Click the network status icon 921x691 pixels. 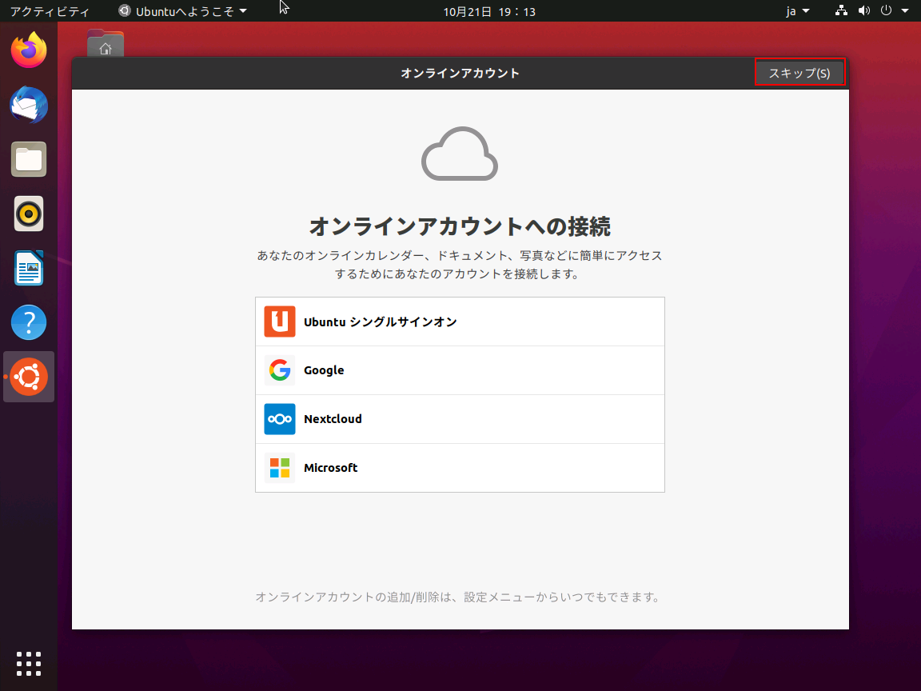[842, 10]
